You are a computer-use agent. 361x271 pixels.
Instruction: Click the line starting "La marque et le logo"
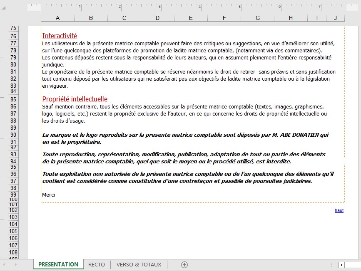185,135
